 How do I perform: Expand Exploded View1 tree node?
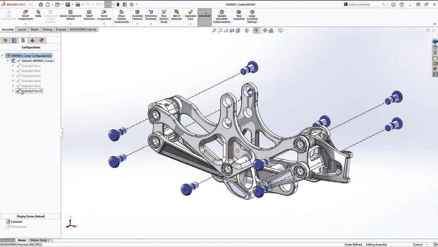pyautogui.click(x=13, y=66)
